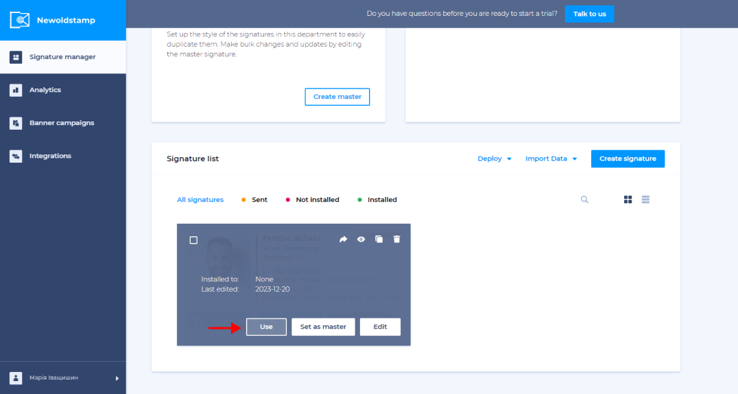
Task: Expand the Deploy dropdown
Action: (495, 159)
